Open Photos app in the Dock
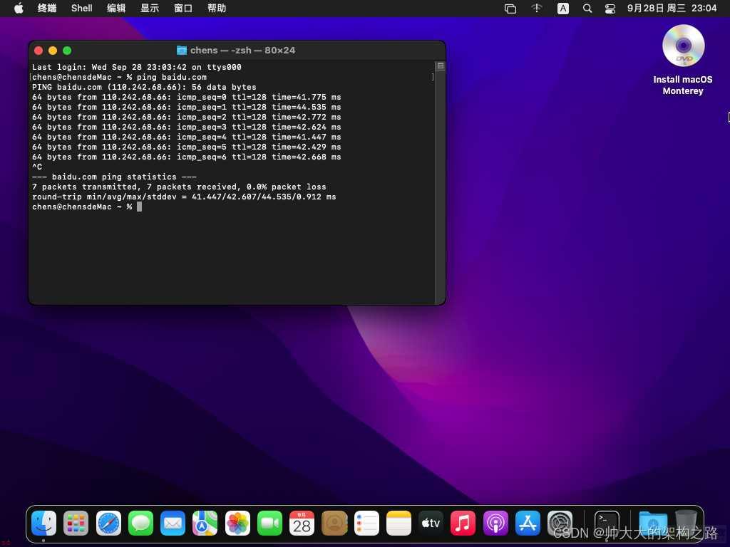Screen dimensions: 730x547 click(x=237, y=523)
